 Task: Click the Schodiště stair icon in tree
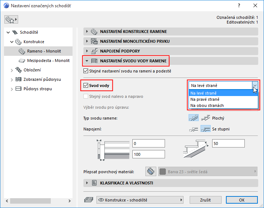tap(15, 32)
